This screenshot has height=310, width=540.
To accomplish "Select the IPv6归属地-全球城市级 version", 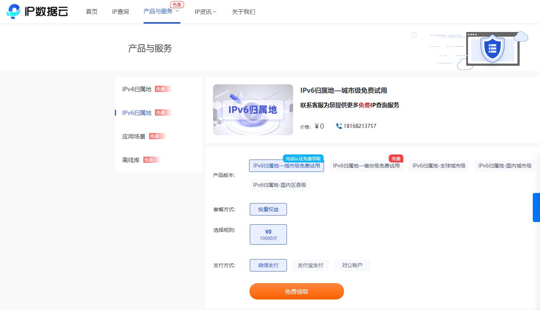I will (x=439, y=166).
